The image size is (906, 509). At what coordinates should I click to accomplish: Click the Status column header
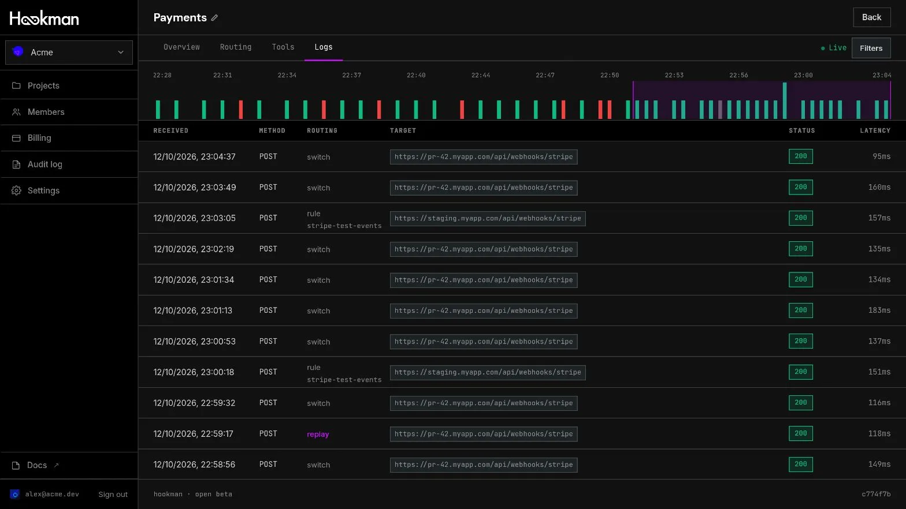point(802,131)
